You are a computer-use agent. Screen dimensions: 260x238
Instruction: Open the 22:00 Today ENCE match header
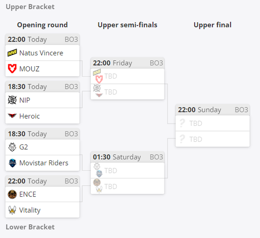pos(43,181)
